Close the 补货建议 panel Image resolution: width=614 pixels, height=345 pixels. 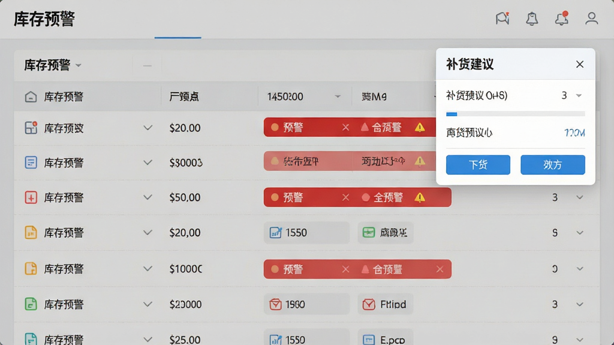(580, 64)
